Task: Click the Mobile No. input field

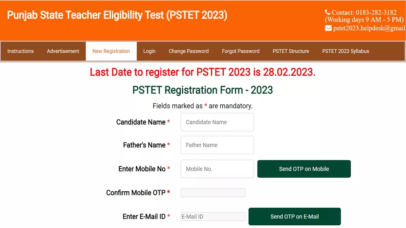Action: (217, 169)
